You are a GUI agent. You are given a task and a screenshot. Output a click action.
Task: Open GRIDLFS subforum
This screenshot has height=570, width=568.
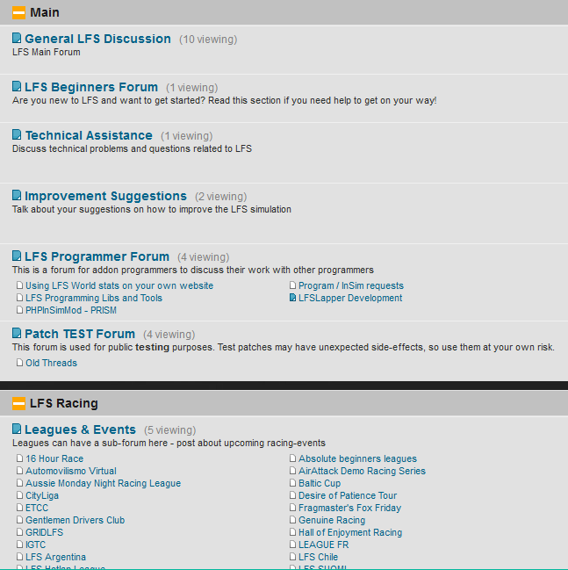pos(45,532)
